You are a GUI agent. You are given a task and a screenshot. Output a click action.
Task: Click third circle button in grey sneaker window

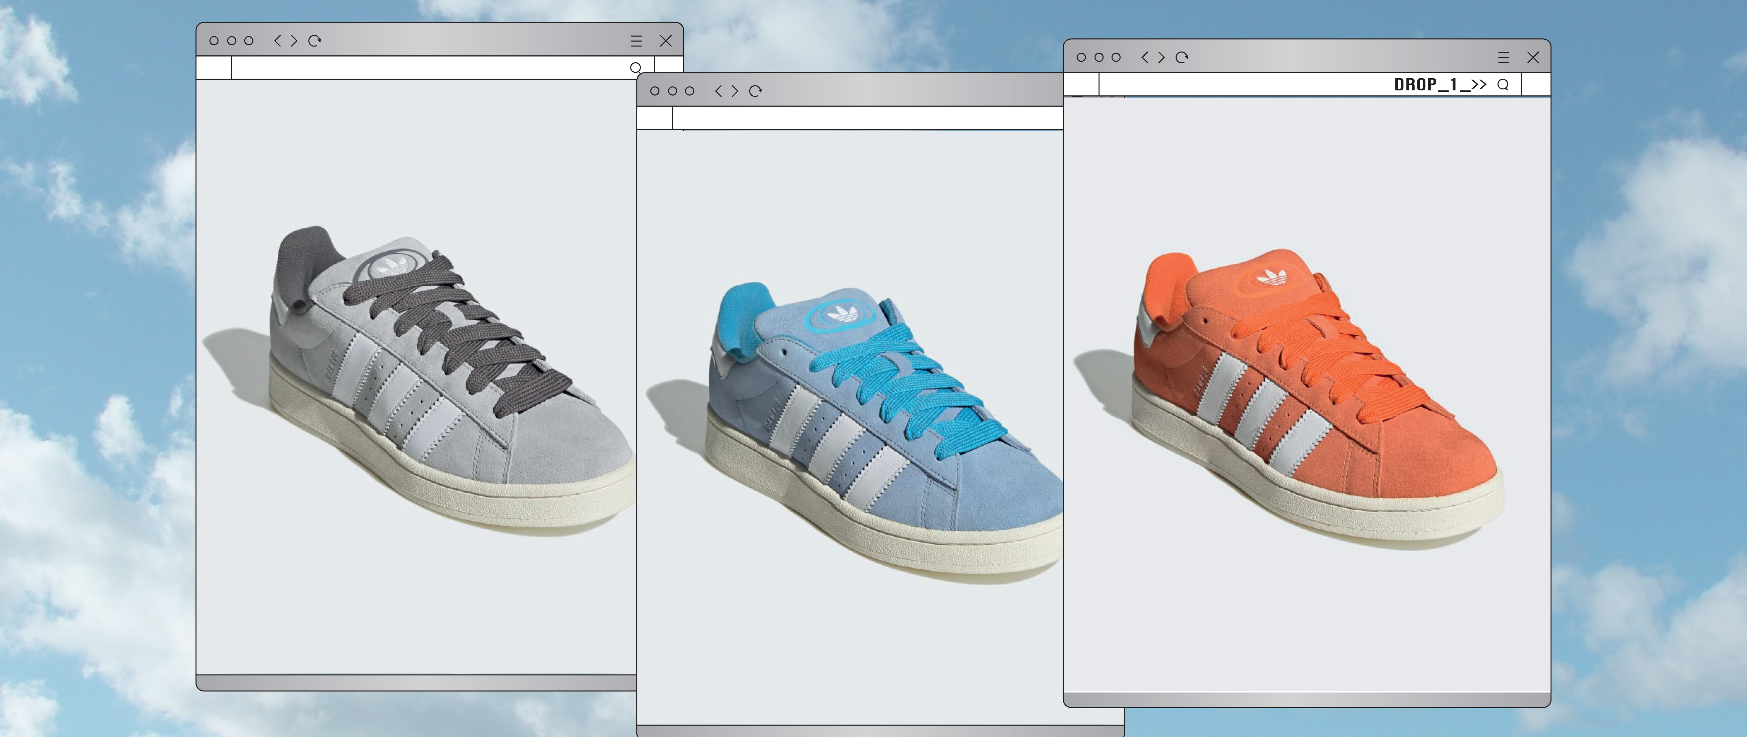(249, 41)
